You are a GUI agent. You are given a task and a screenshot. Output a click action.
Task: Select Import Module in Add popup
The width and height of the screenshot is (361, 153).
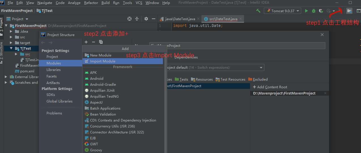tap(123, 61)
